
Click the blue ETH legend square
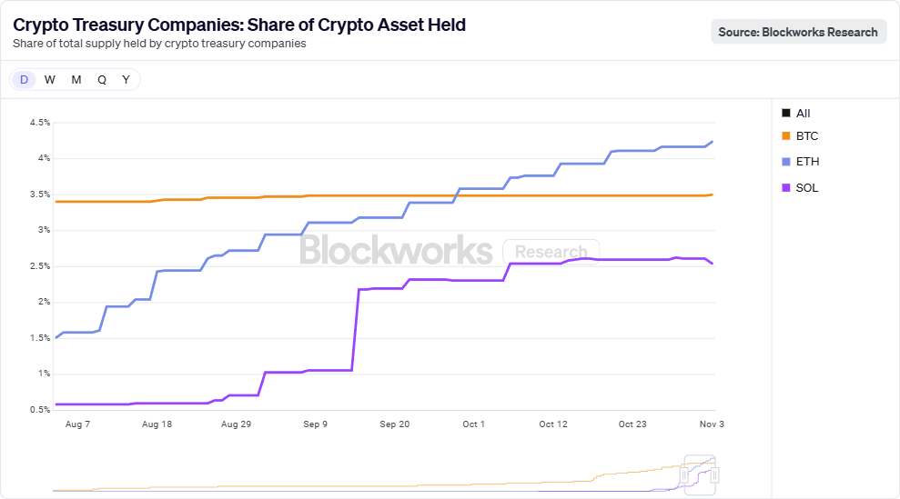point(786,162)
